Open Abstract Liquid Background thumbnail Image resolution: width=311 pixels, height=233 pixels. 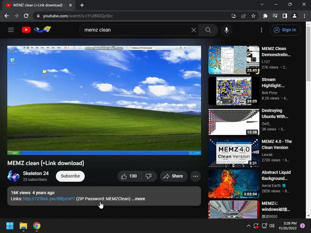(x=234, y=184)
